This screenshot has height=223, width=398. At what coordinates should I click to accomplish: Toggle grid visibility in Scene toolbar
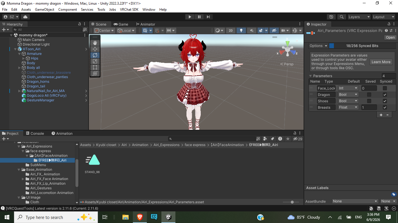tap(145, 30)
